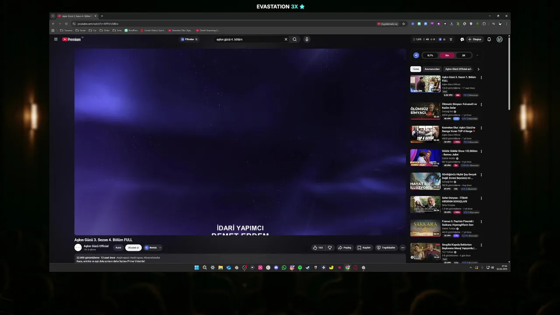The image size is (560, 315).
Task: Open the Windows Start button
Action: coord(196,267)
